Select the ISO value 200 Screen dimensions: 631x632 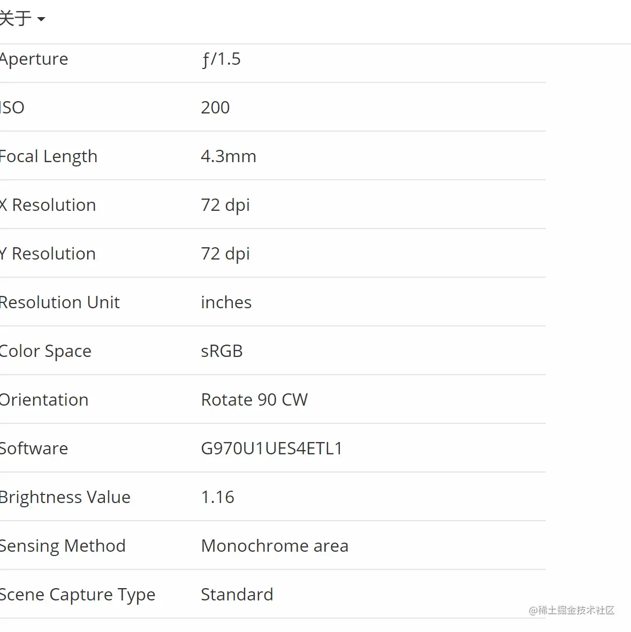(215, 108)
